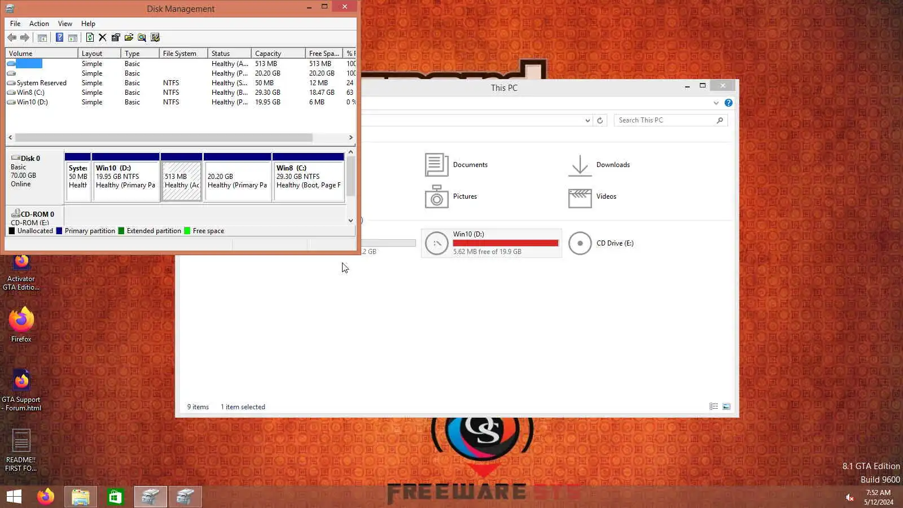The width and height of the screenshot is (903, 508).
Task: Click the Windows Start button
Action: [x=14, y=497]
